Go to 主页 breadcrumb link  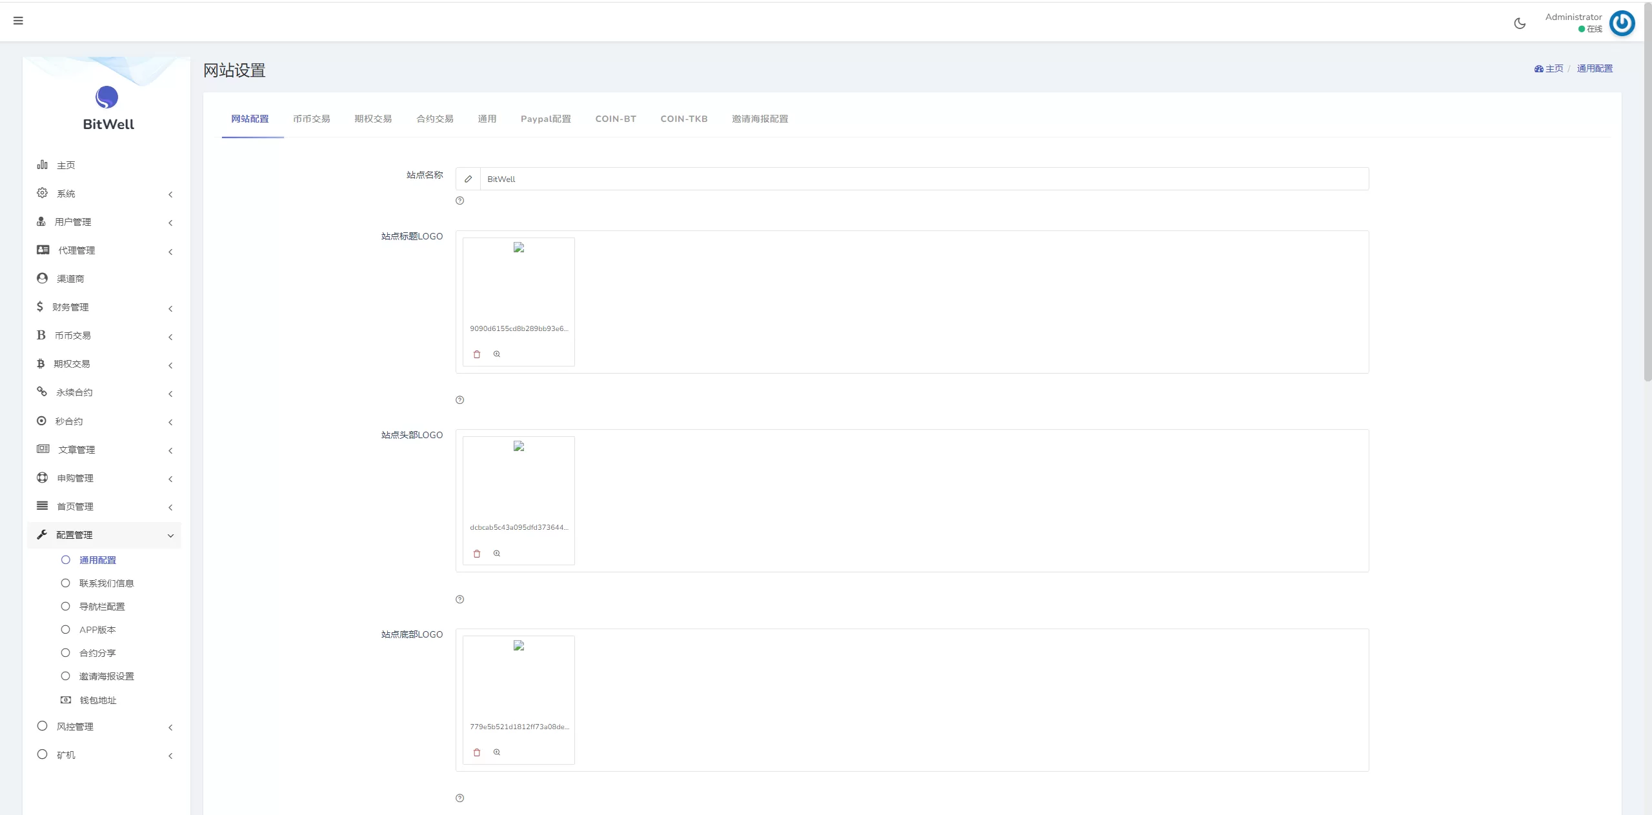[x=1549, y=68]
